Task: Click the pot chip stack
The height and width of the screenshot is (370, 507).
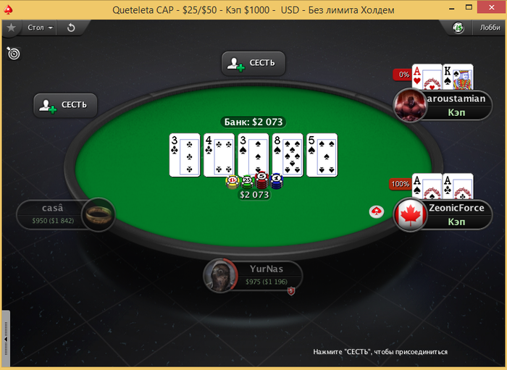Action: point(254,181)
